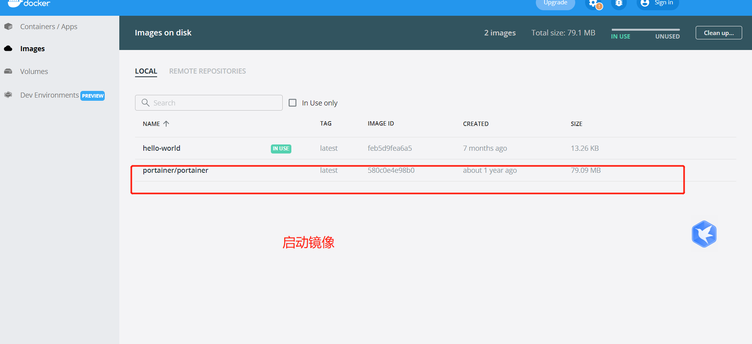Click the Upgrade button
752x344 pixels.
(555, 4)
